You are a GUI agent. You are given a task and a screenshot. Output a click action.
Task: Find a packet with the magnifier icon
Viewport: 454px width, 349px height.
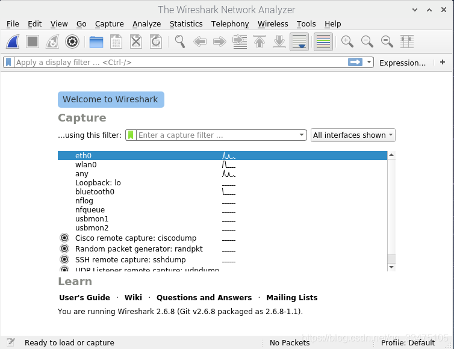[x=180, y=42]
